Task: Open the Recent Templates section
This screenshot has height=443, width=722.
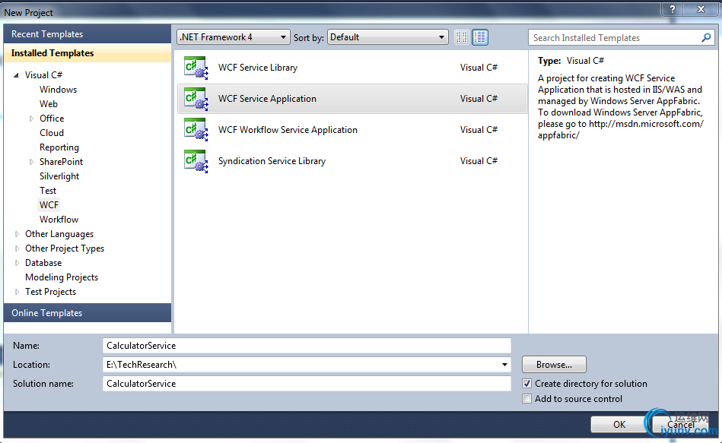Action: (87, 34)
